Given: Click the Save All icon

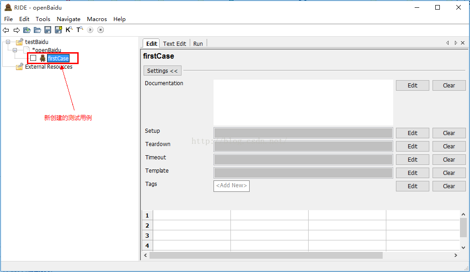Looking at the screenshot, I should (x=59, y=30).
